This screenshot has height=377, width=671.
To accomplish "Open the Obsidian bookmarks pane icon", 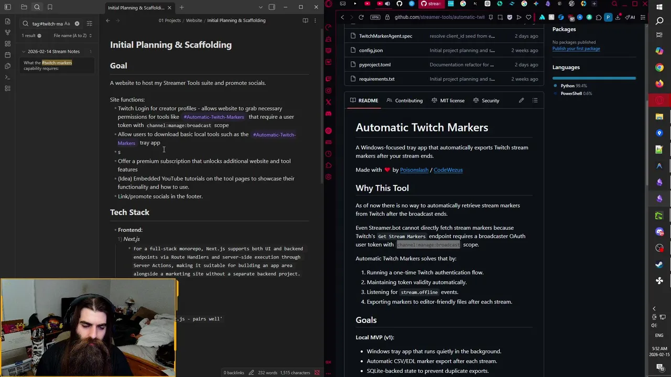I will pos(50,7).
